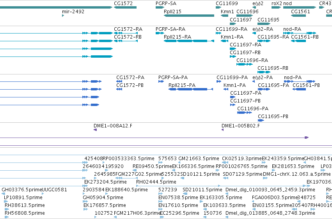
Task: Click the nod-PA protein label
Action: coord(293,78)
